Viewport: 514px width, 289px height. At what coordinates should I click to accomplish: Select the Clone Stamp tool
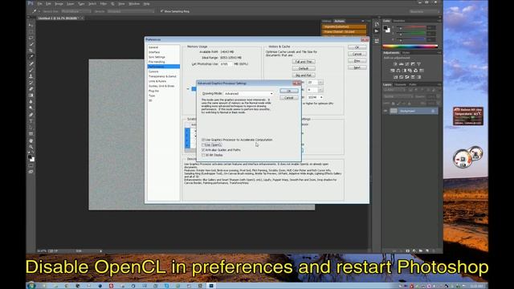31,76
